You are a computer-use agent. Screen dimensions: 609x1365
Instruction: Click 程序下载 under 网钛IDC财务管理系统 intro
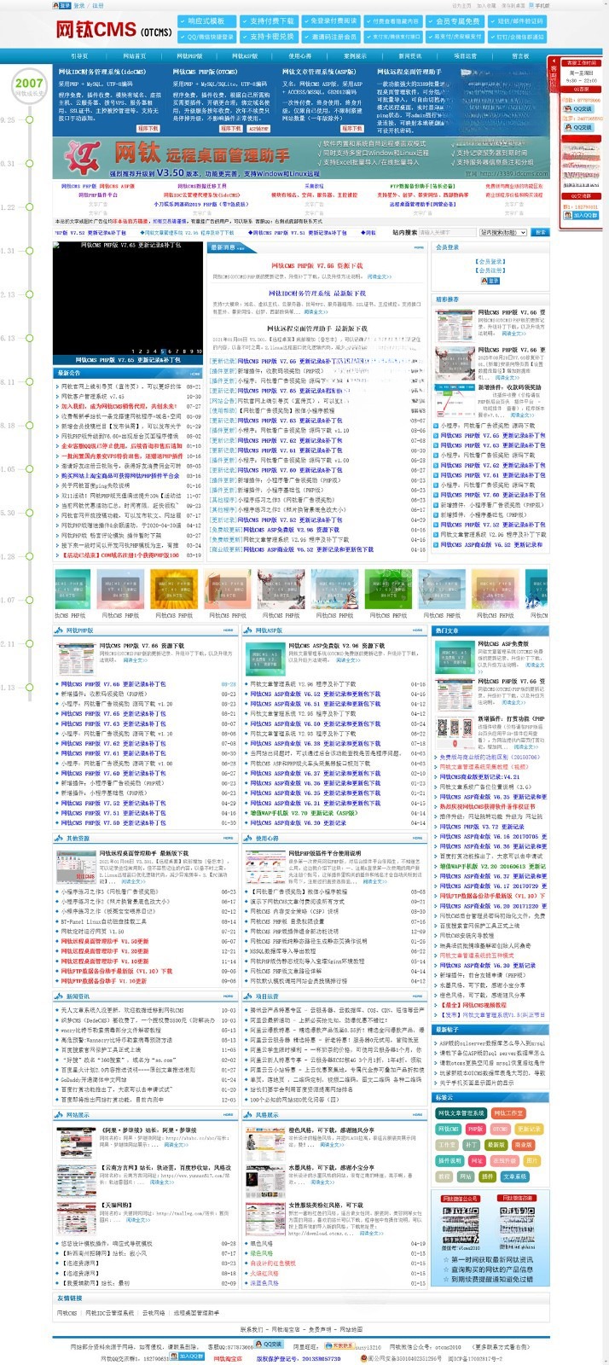click(x=148, y=128)
